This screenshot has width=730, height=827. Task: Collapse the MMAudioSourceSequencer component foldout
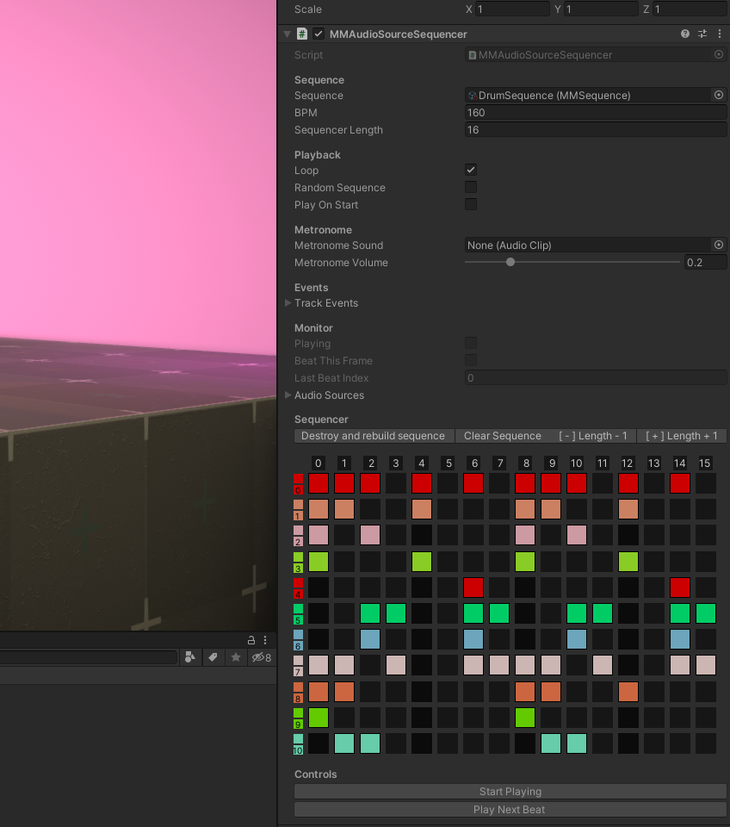pyautogui.click(x=288, y=34)
